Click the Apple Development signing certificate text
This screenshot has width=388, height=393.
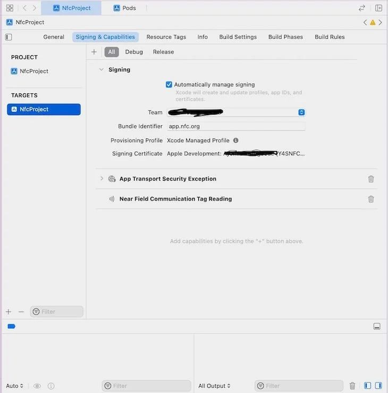click(236, 153)
